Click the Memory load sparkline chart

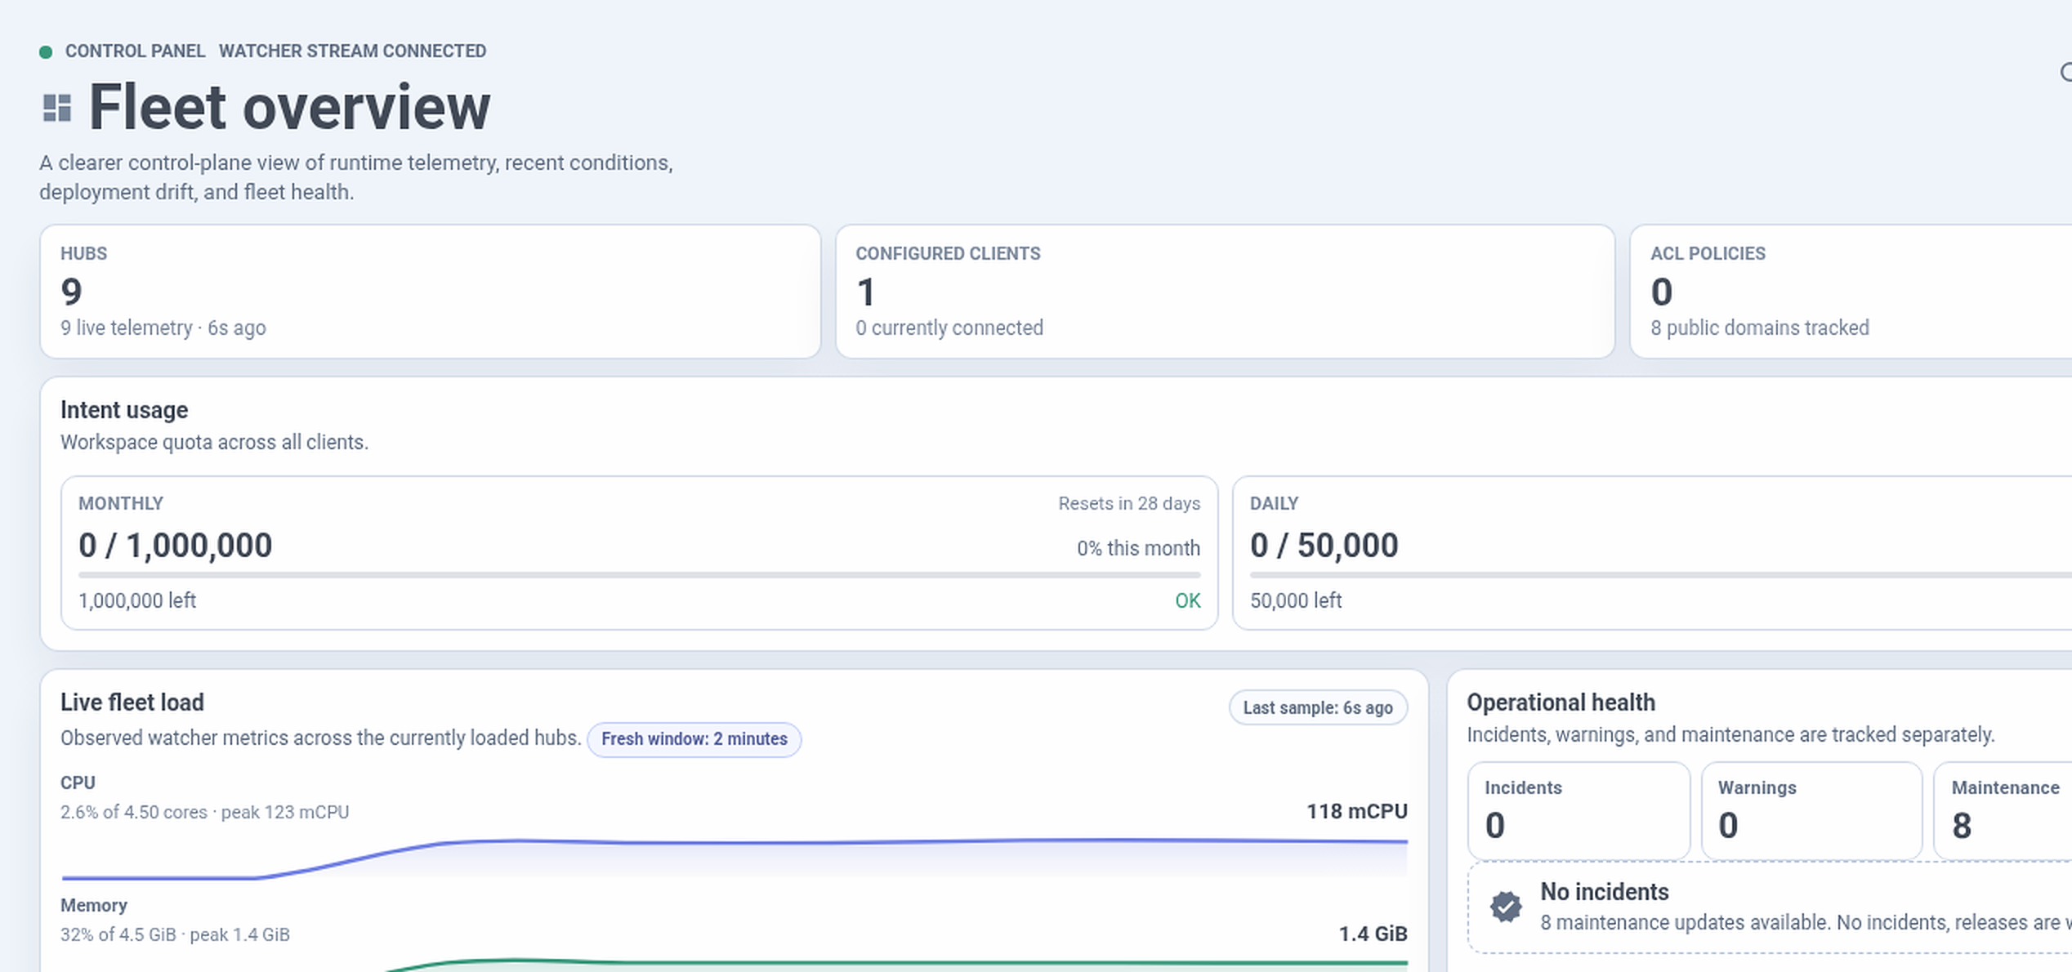coord(734,965)
